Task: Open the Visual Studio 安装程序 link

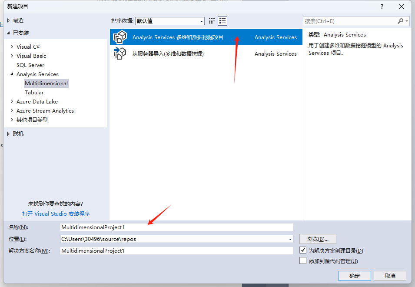Action: 56,214
